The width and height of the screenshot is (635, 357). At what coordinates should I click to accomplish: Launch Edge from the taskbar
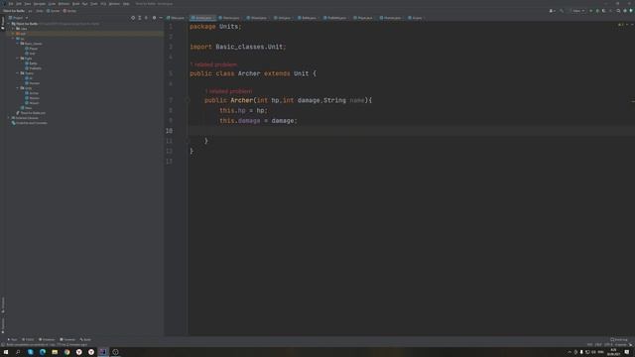click(43, 352)
